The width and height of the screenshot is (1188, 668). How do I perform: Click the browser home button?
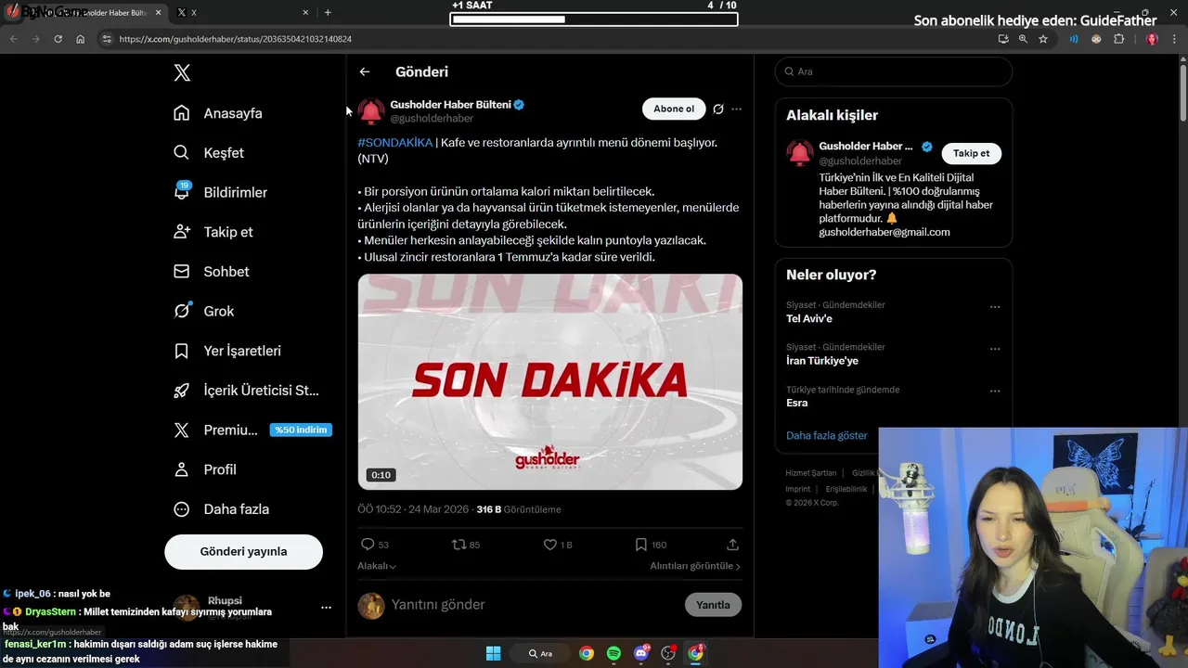(x=81, y=39)
